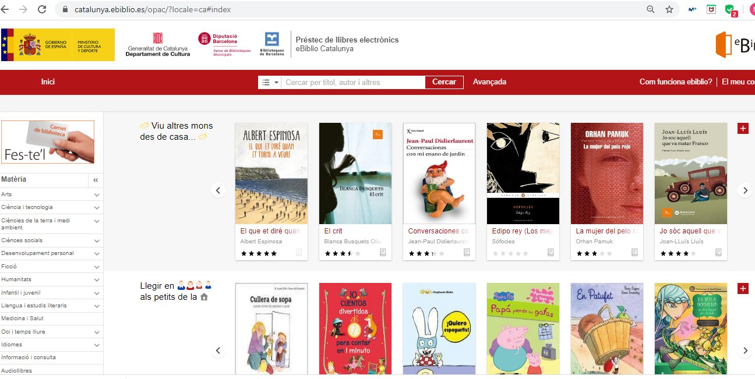Image resolution: width=755 pixels, height=379 pixels.
Task: Expand the Desenvolupament personal category
Action: 97,253
